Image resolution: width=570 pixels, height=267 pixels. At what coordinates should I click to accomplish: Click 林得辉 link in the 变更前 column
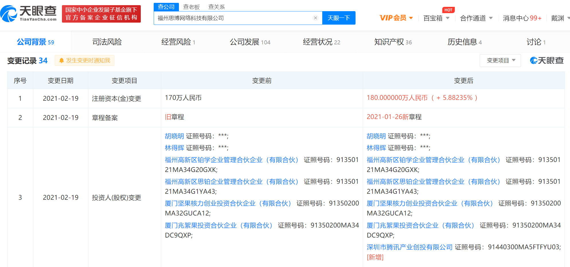[x=174, y=148]
